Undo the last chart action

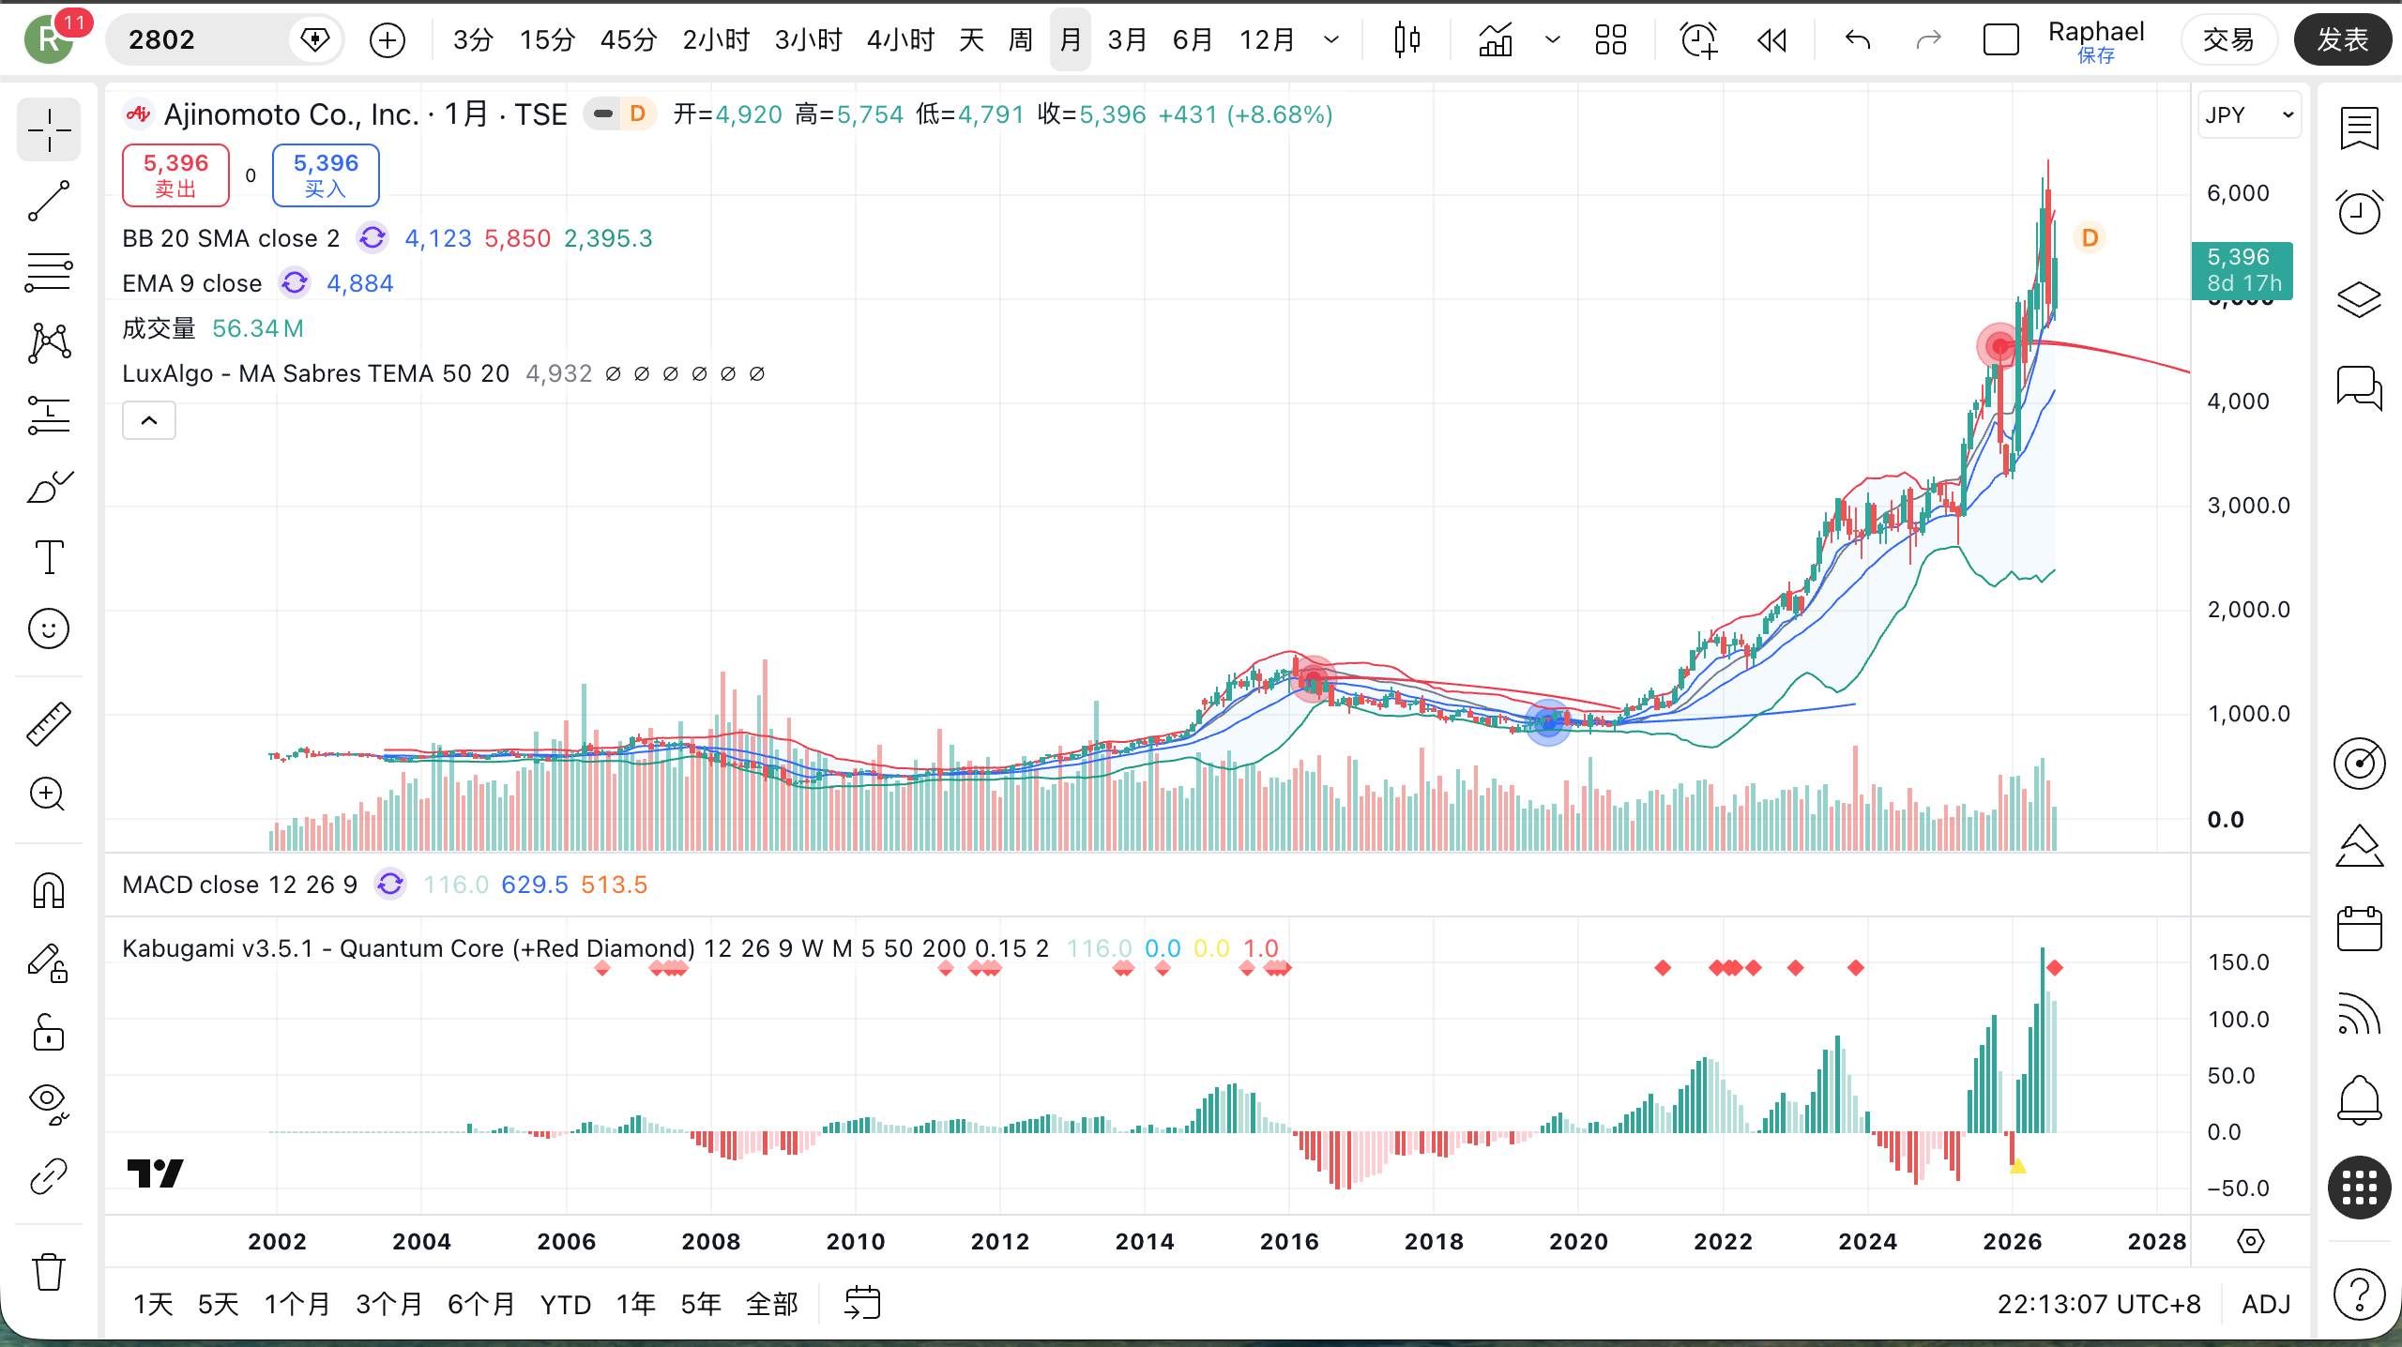click(x=1858, y=40)
